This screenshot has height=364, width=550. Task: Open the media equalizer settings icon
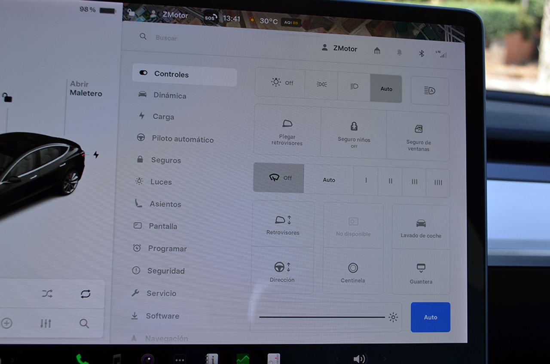46,323
